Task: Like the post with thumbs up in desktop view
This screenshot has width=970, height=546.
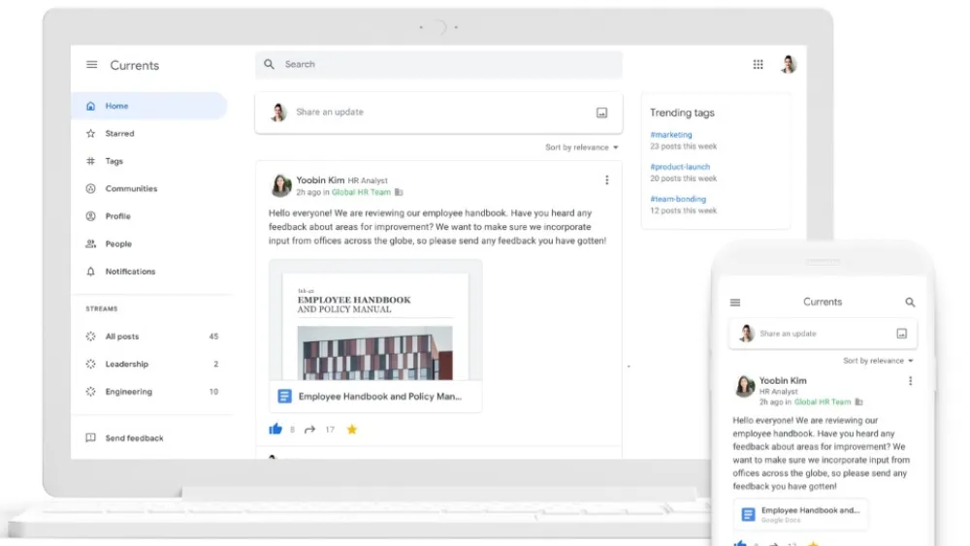Action: [275, 429]
